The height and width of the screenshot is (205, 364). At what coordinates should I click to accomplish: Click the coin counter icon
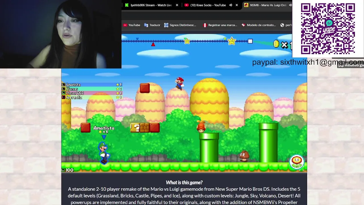coord(276,44)
